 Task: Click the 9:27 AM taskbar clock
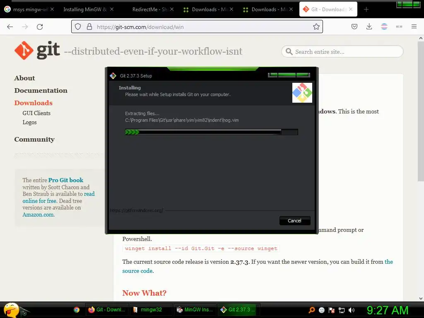(x=388, y=310)
